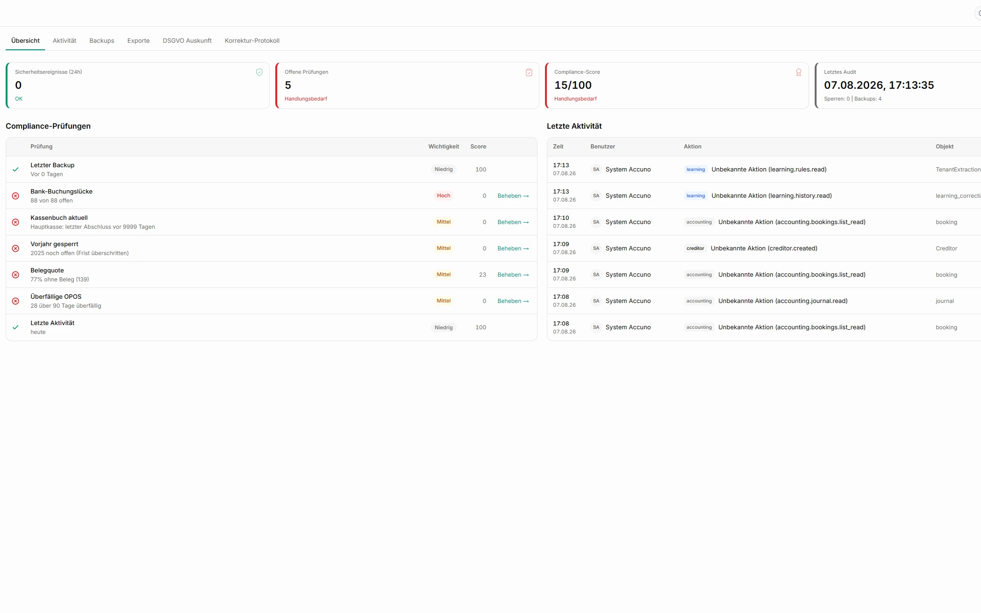The width and height of the screenshot is (981, 613).
Task: Click Mittel badge in Belegquote row
Action: [444, 275]
